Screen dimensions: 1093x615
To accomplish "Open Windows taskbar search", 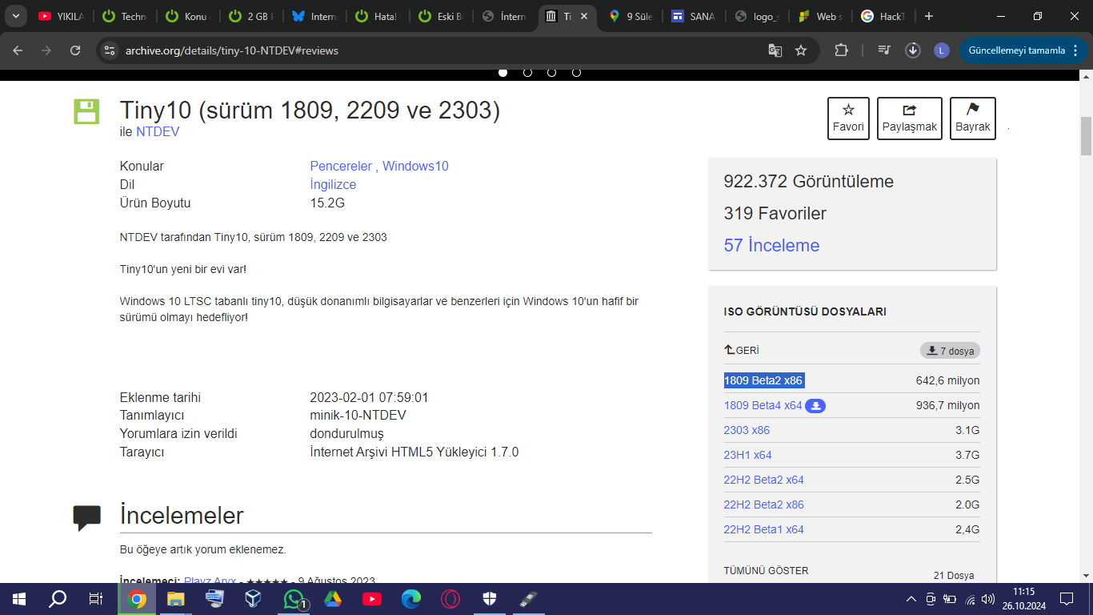I will [x=58, y=599].
